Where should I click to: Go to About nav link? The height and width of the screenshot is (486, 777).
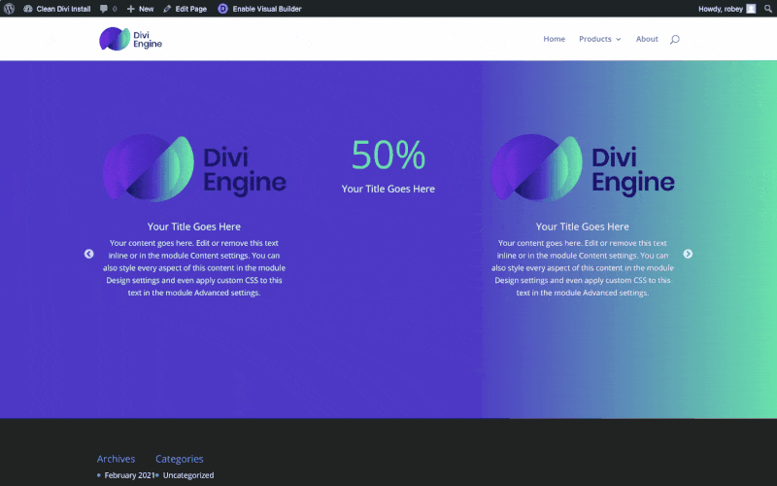pos(647,39)
